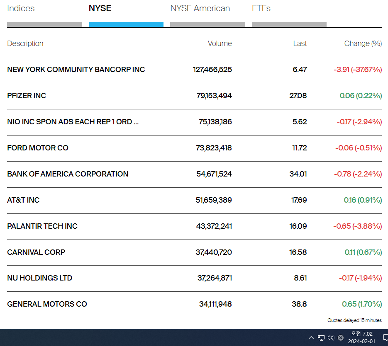Select the NYSE tab
This screenshot has height=346, width=388.
[x=100, y=8]
